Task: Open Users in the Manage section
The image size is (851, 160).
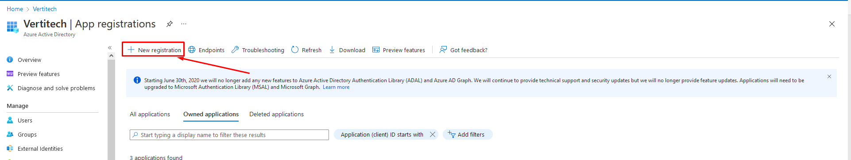Action: 25,120
